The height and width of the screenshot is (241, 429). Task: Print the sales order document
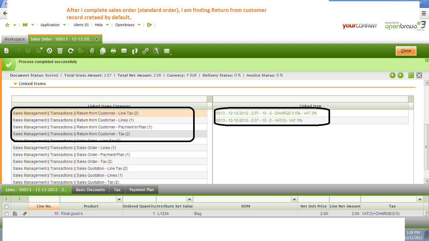pos(113,51)
